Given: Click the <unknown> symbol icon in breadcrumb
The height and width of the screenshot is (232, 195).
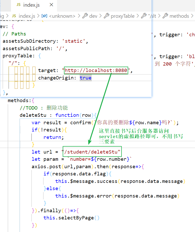Looking at the screenshot, I should pos(44,16).
